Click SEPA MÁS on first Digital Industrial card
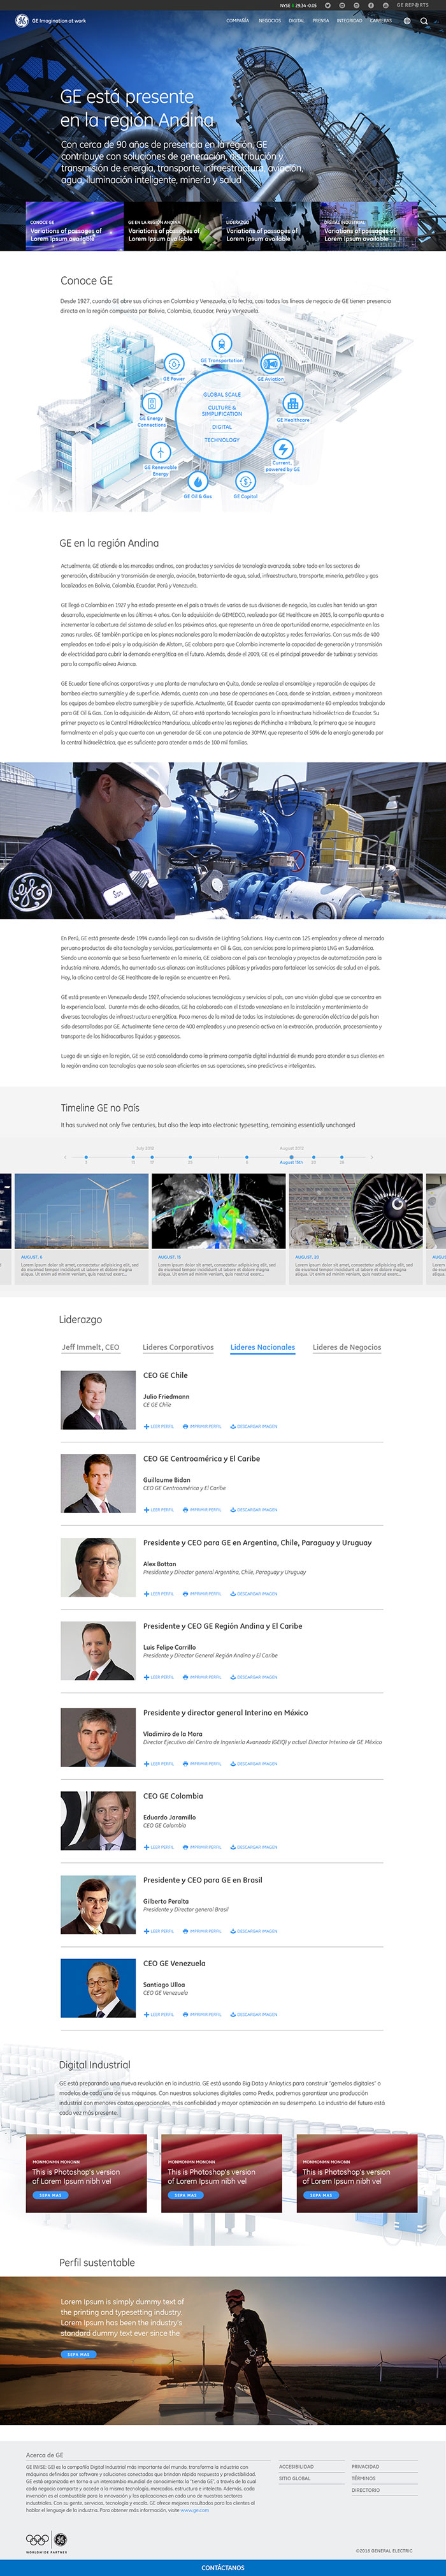 click(51, 2195)
